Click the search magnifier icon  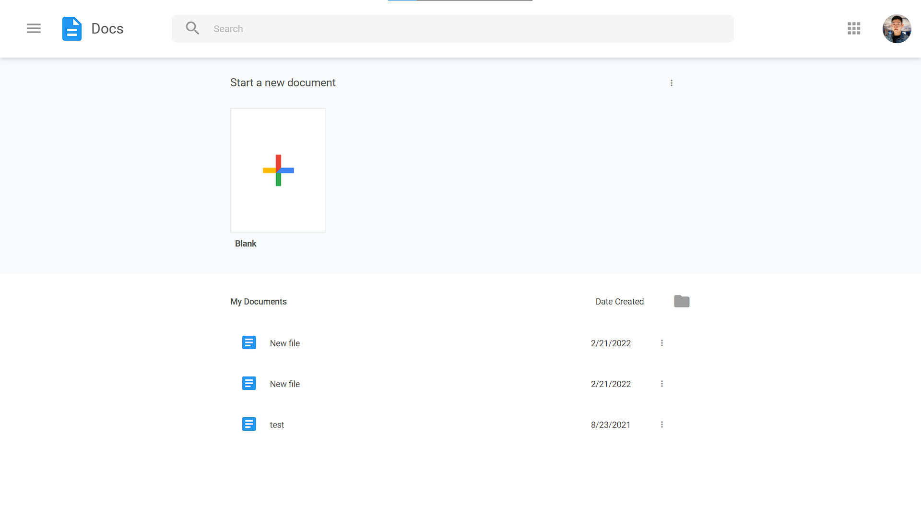click(192, 29)
